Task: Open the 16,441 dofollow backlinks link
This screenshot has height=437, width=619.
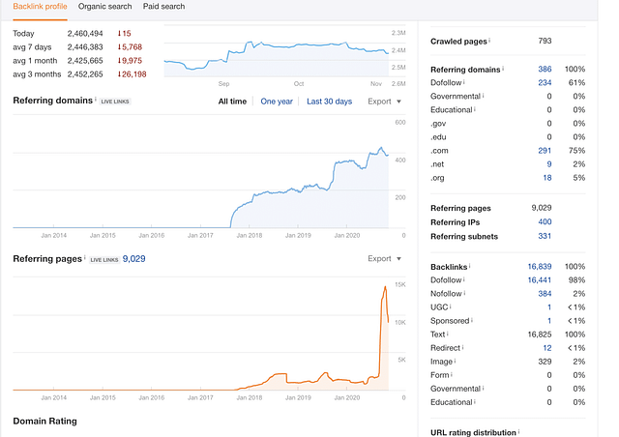Action: click(540, 279)
